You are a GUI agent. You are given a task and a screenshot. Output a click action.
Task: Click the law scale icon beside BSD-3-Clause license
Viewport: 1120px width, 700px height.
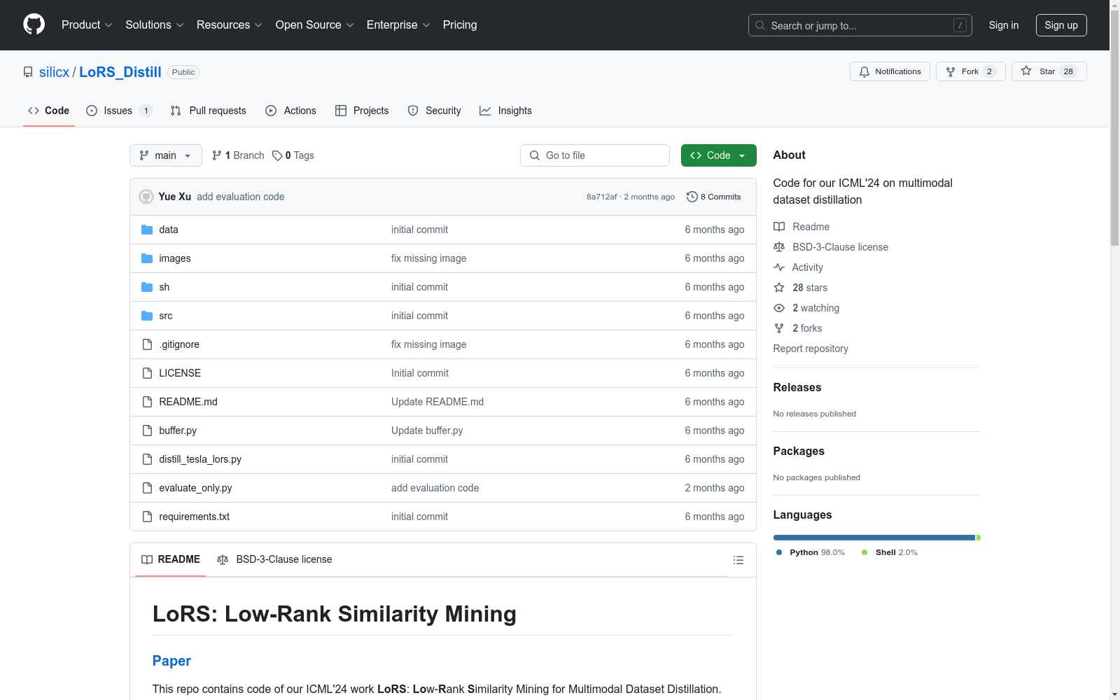[x=779, y=247]
